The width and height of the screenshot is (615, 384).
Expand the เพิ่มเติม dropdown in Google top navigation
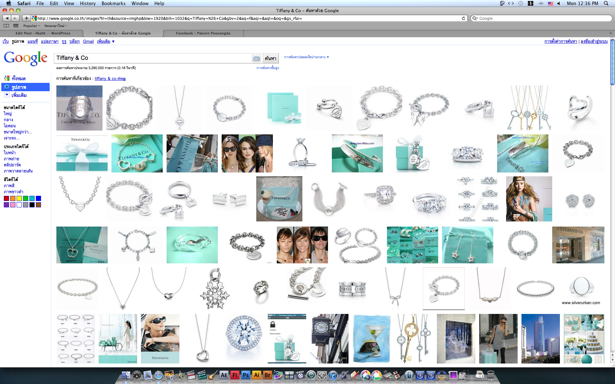[x=106, y=41]
